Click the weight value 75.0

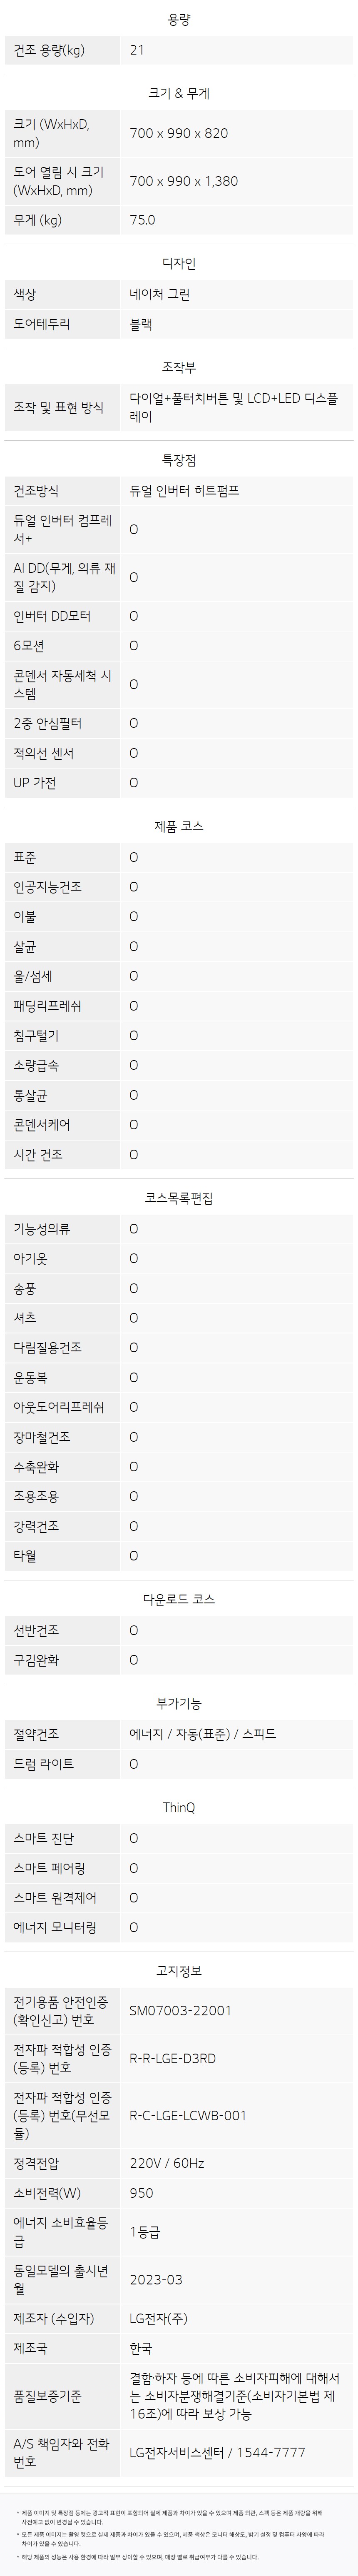tap(142, 220)
